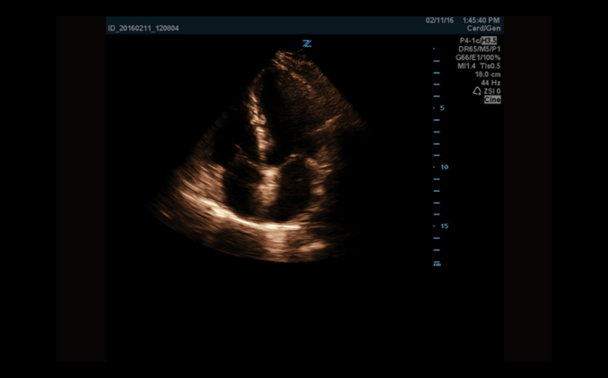This screenshot has width=608, height=378.
Task: Click the ID_20160211_120804 study identifier
Action: tap(143, 28)
